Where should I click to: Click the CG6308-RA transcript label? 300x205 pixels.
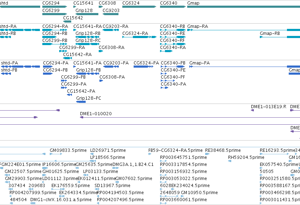pyautogui.click(x=111, y=48)
